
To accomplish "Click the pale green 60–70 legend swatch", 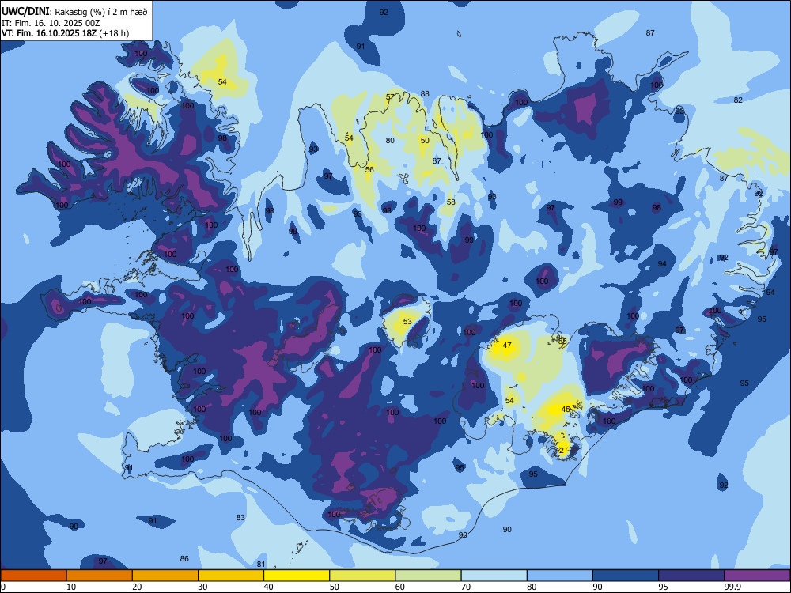I will 428,575.
